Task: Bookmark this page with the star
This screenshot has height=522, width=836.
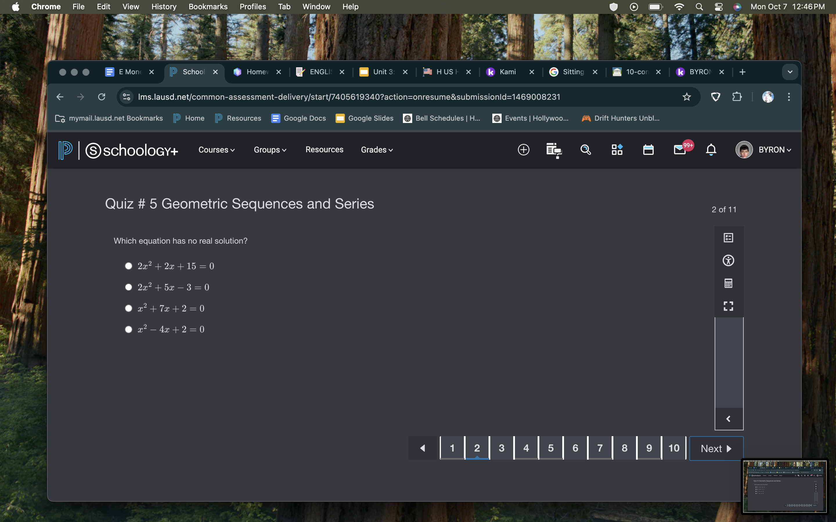Action: click(x=687, y=97)
